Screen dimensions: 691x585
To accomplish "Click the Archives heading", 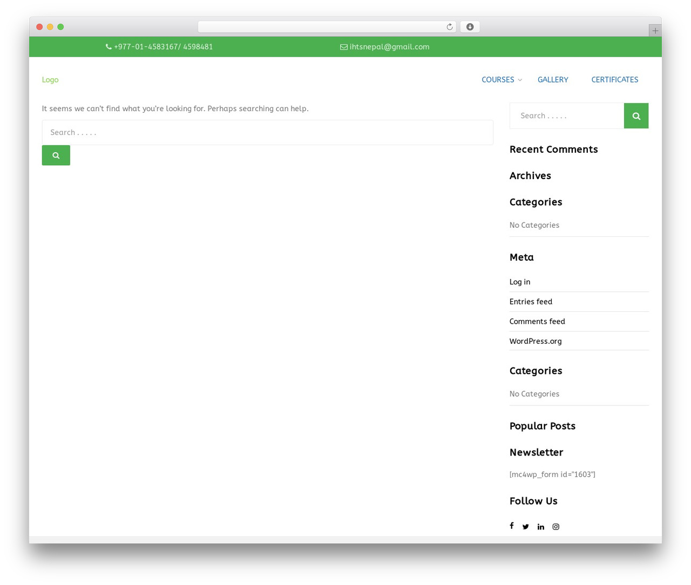I will click(x=530, y=176).
